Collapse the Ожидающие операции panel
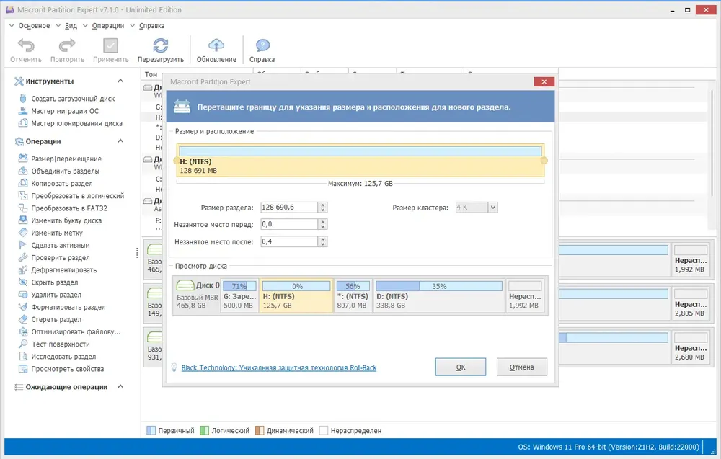Viewport: 721px width, 459px height. click(120, 387)
